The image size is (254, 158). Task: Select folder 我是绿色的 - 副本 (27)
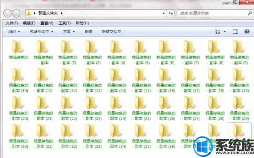point(190,108)
